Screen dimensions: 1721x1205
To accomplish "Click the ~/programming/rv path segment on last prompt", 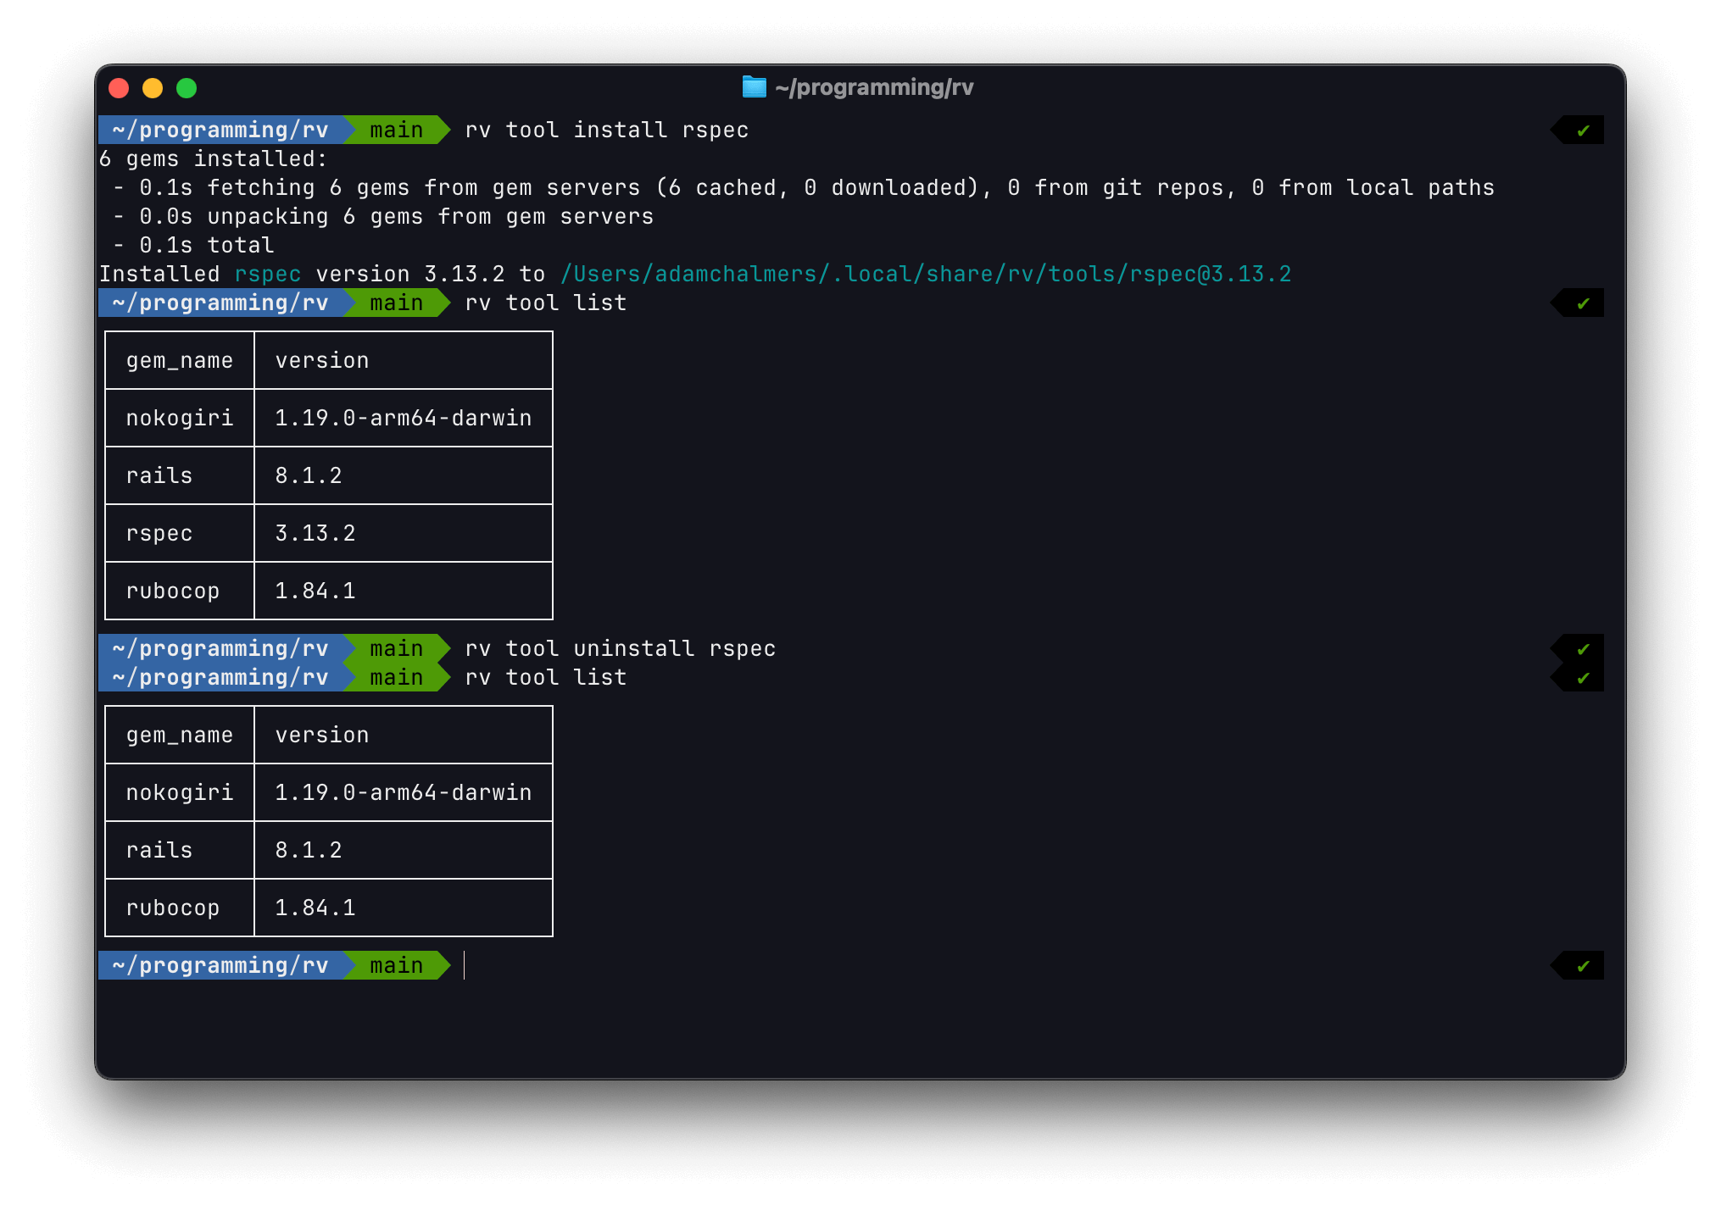I will [220, 966].
